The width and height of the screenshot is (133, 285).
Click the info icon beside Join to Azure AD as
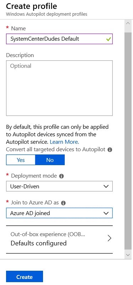point(63,203)
